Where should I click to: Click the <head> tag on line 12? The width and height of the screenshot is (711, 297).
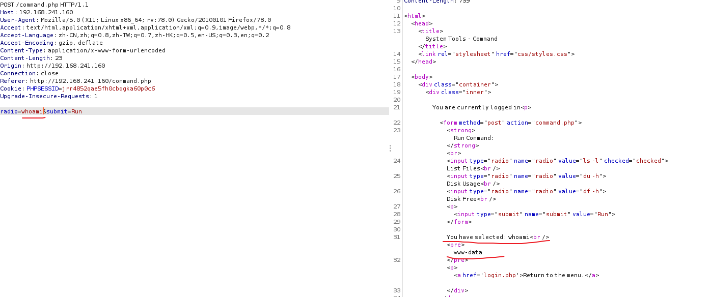click(422, 23)
